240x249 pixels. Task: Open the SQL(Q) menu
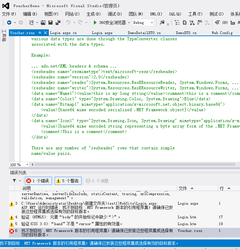pyautogui.click(x=175, y=14)
